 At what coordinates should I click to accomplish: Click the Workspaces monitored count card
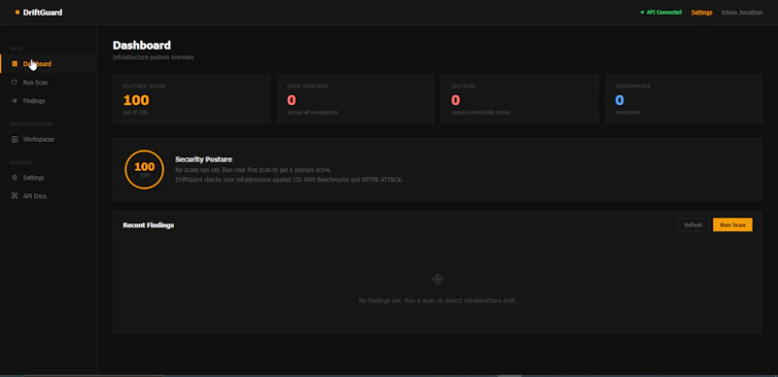pyautogui.click(x=684, y=99)
